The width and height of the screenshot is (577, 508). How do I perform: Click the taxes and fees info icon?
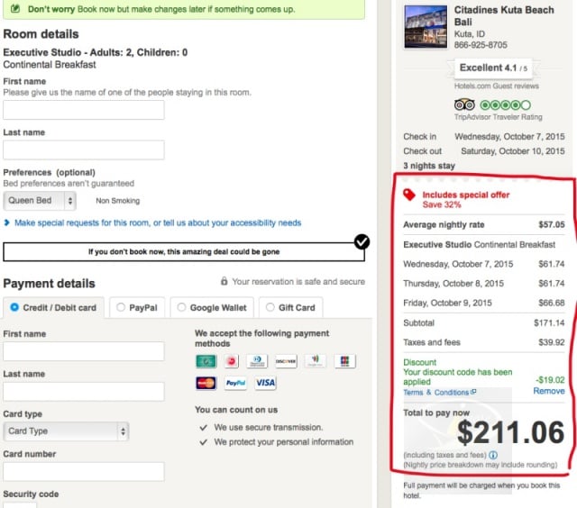(x=493, y=455)
